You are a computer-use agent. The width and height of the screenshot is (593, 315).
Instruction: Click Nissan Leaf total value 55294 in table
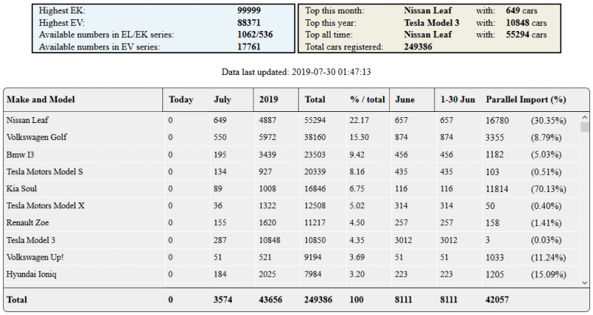click(x=314, y=120)
